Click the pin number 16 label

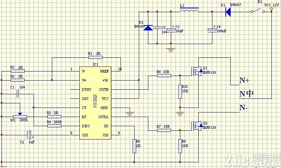[120, 69]
